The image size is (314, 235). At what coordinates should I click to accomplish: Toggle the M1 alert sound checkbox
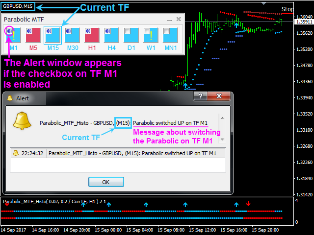click(10, 31)
